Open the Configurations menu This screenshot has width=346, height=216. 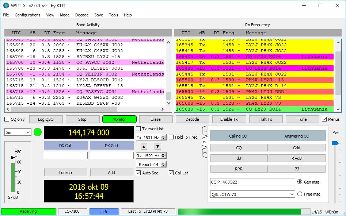coord(27,15)
